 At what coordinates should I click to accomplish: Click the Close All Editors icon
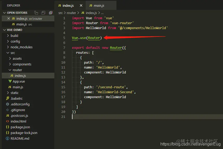click(51, 13)
